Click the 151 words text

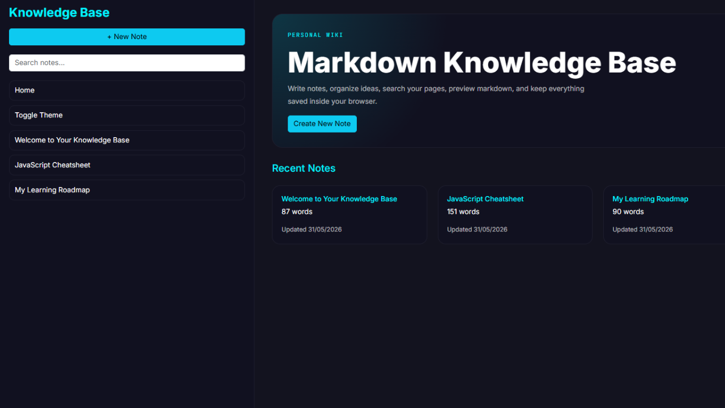point(463,212)
